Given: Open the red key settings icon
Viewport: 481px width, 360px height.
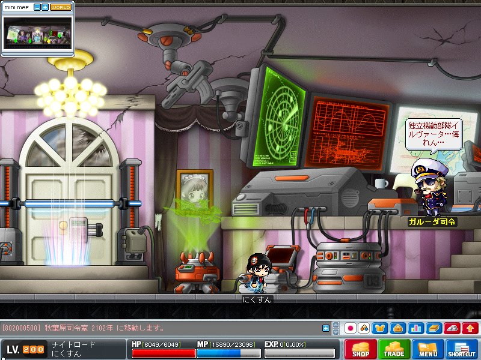Looking at the screenshot, I should pyautogui.click(x=452, y=328).
